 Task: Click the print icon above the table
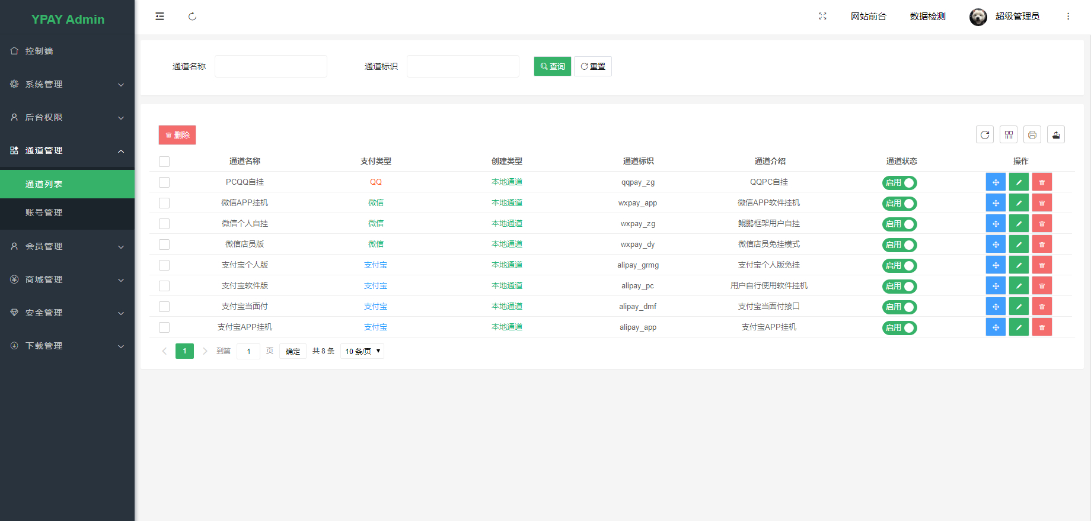tap(1032, 135)
